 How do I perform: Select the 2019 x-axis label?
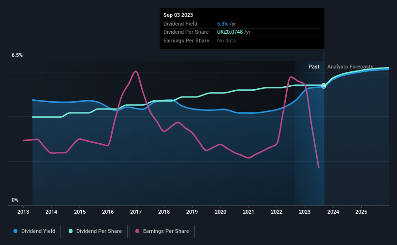pyautogui.click(x=192, y=212)
